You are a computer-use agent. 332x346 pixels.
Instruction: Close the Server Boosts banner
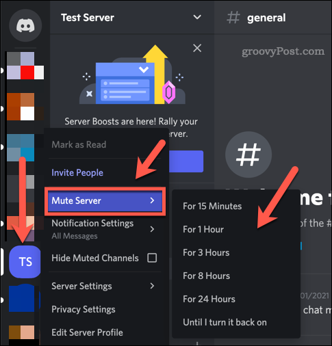(197, 49)
